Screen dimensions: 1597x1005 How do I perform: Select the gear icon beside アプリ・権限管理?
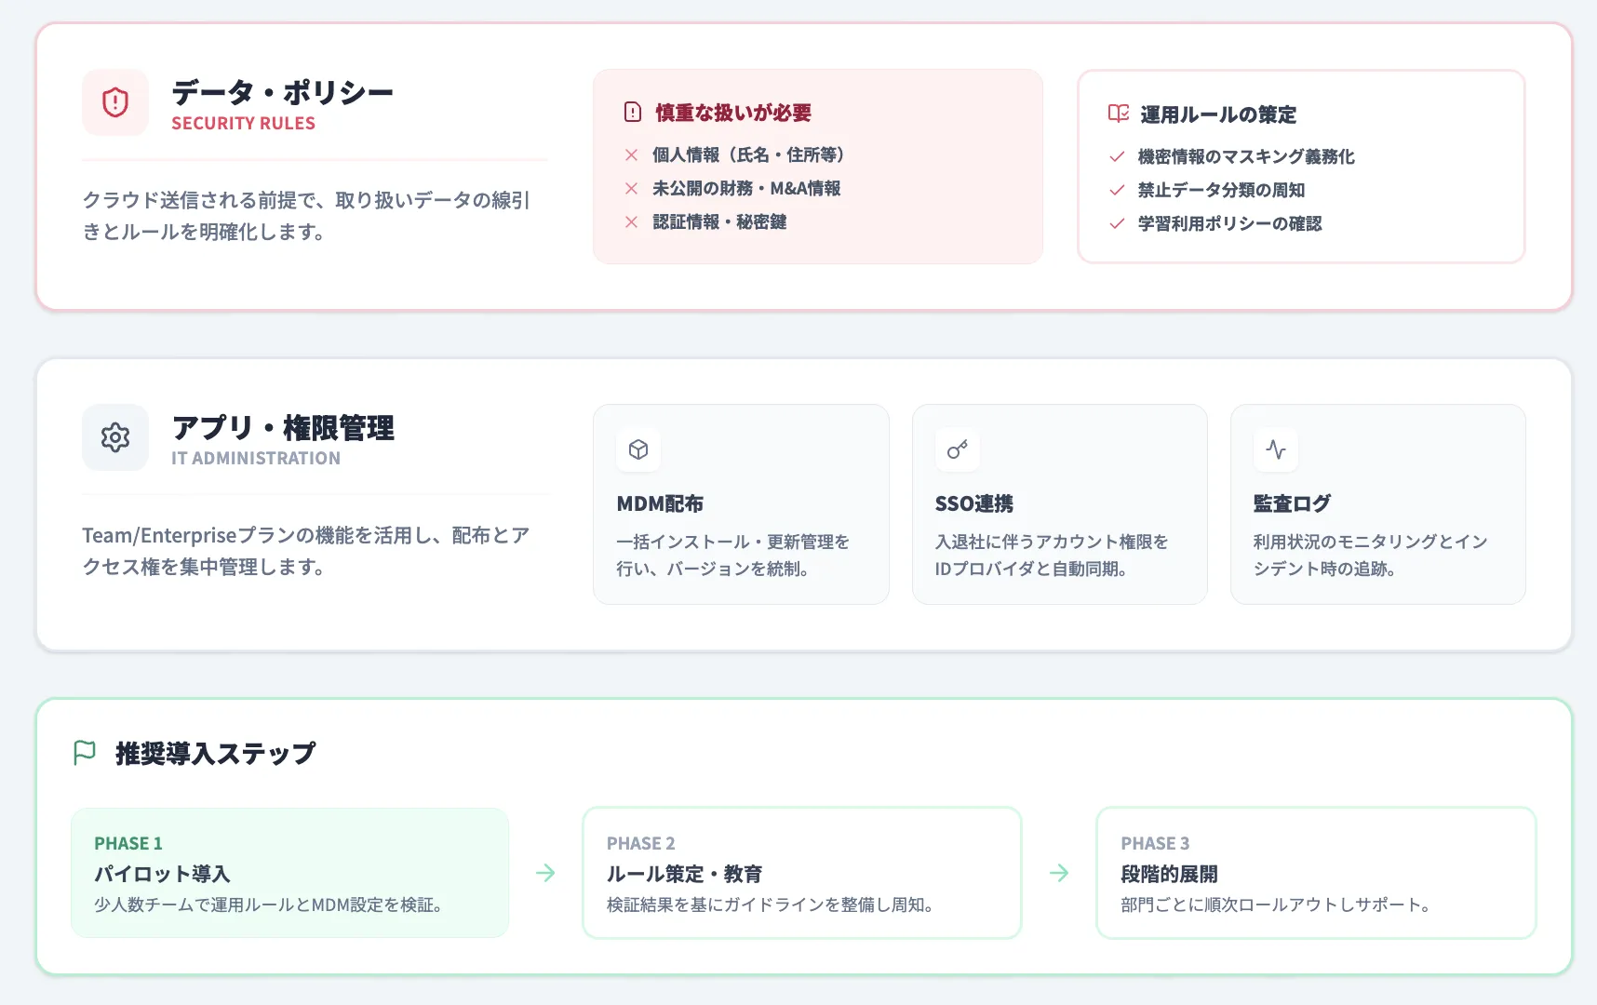click(x=114, y=437)
